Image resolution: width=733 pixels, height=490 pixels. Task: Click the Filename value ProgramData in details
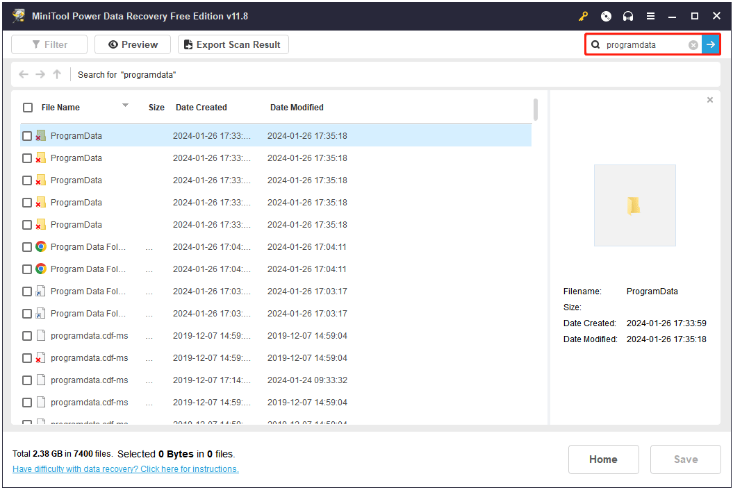point(652,292)
